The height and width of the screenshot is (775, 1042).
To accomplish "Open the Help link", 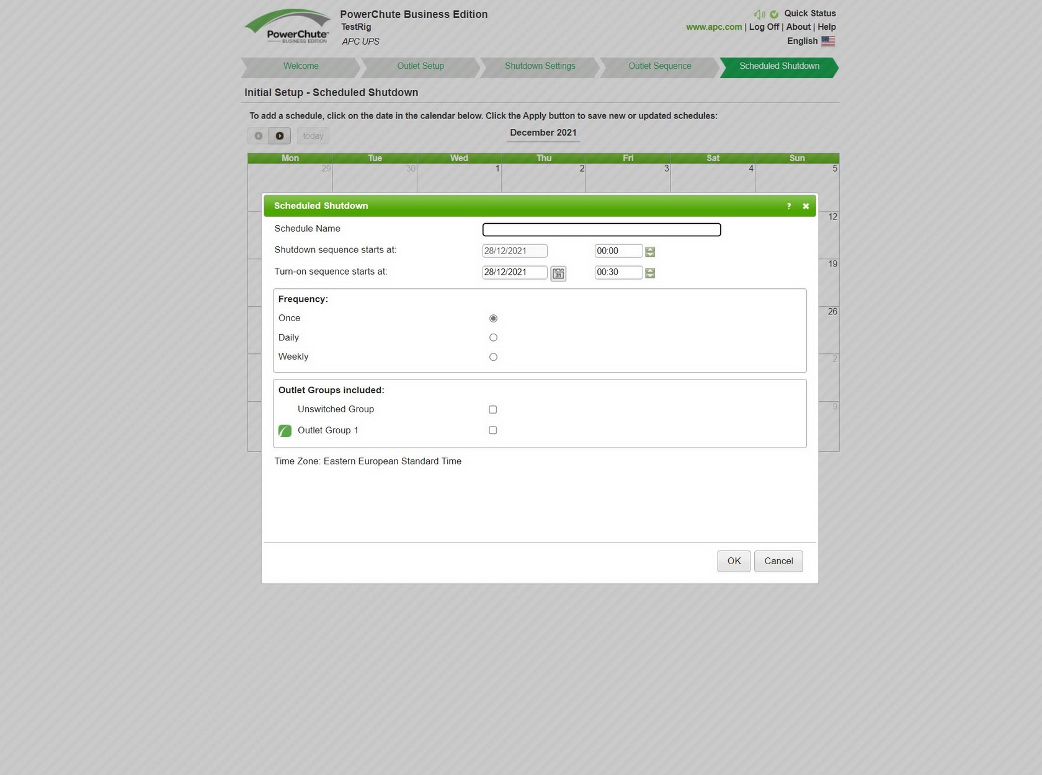I will [827, 27].
